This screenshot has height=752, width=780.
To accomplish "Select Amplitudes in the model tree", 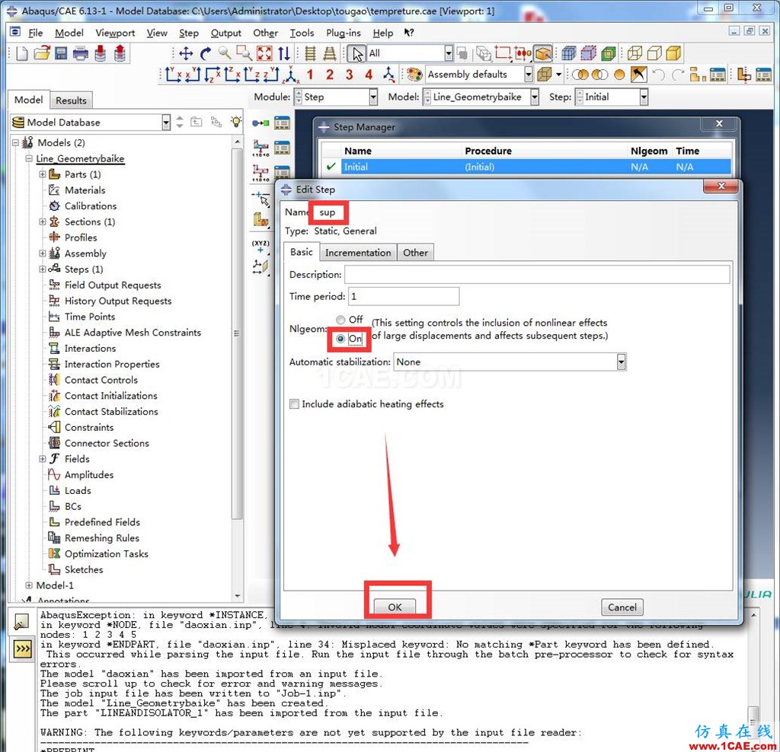I will 89,475.
